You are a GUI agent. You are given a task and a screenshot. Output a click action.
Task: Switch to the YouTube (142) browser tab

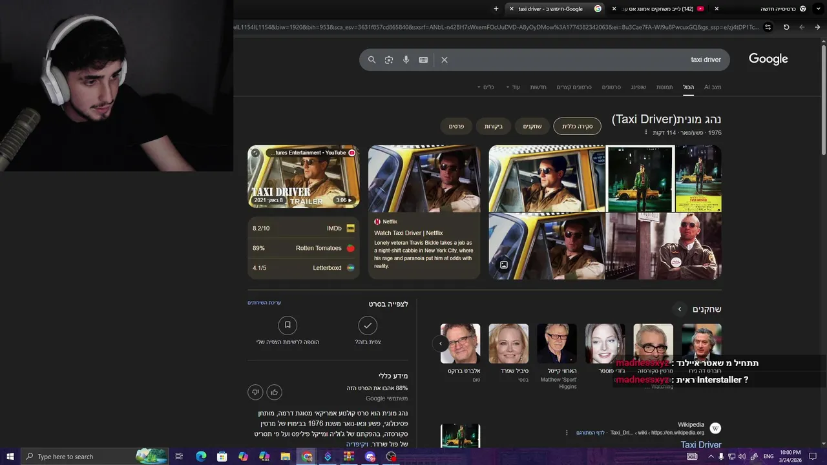[659, 8]
